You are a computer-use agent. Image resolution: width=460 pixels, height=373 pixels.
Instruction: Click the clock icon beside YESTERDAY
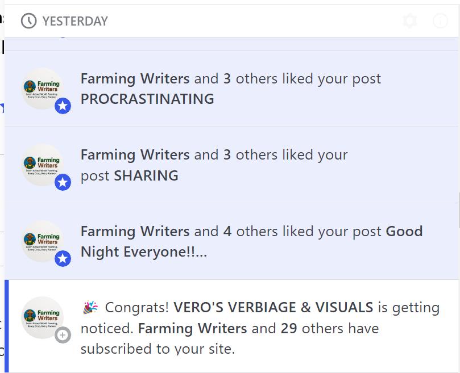point(29,21)
